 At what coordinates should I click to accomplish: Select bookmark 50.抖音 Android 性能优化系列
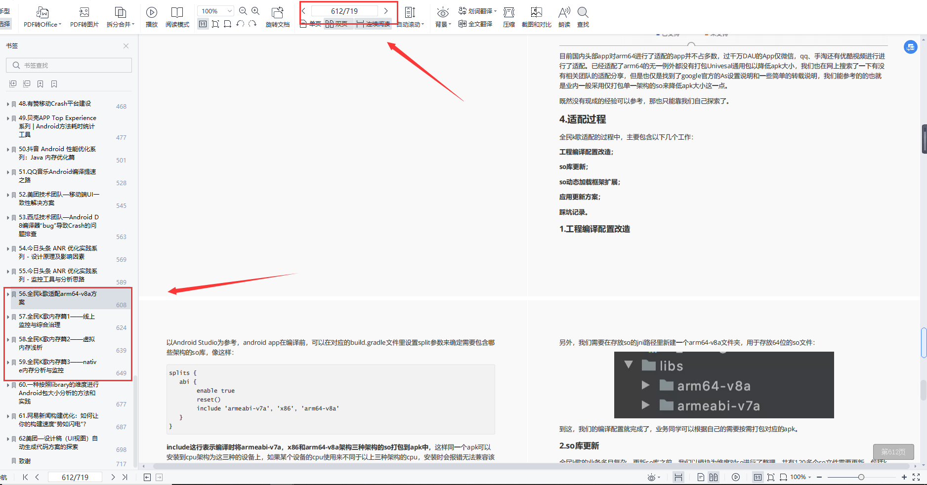point(57,153)
